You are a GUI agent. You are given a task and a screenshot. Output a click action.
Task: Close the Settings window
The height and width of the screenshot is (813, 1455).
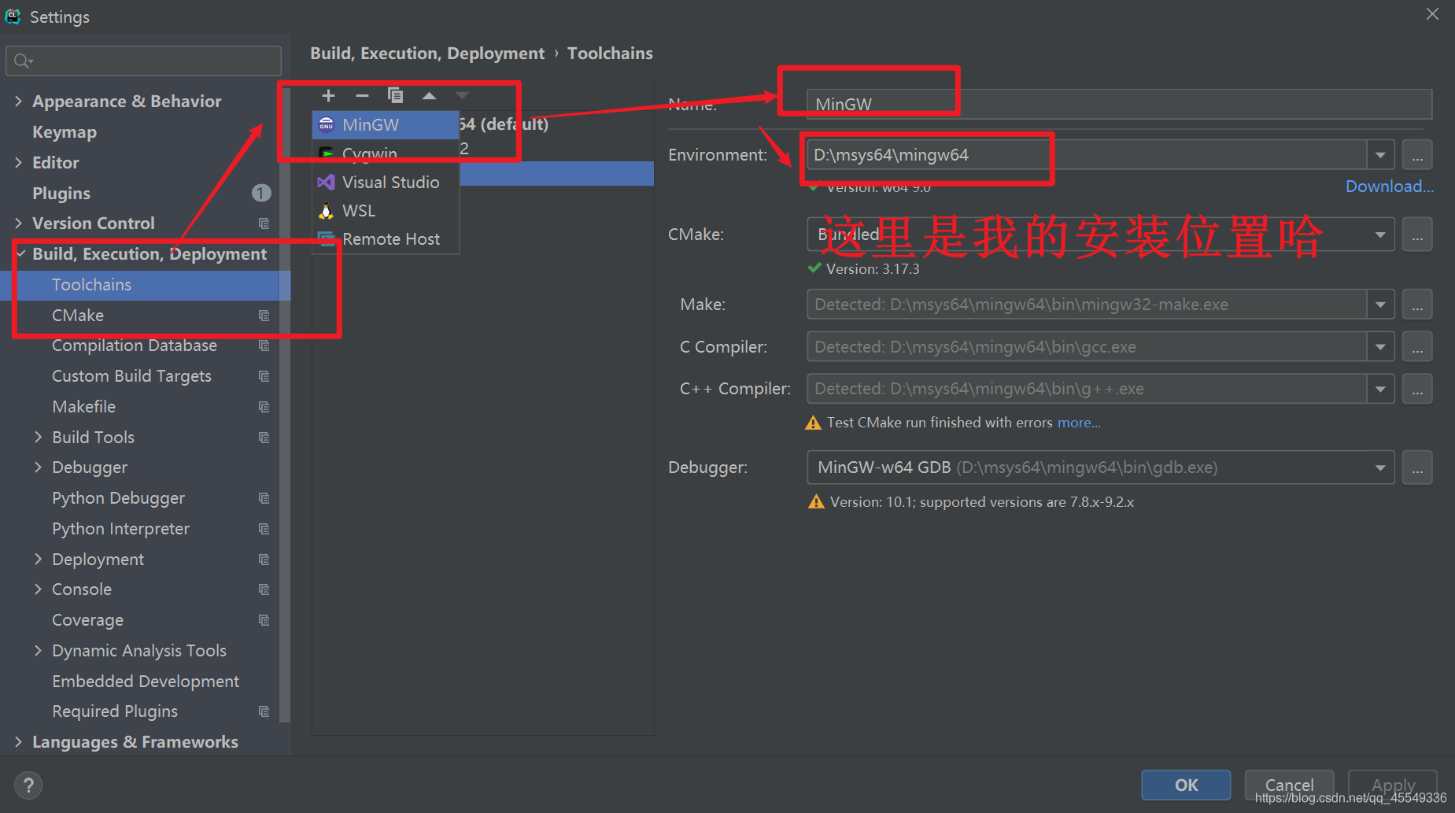pyautogui.click(x=1432, y=14)
